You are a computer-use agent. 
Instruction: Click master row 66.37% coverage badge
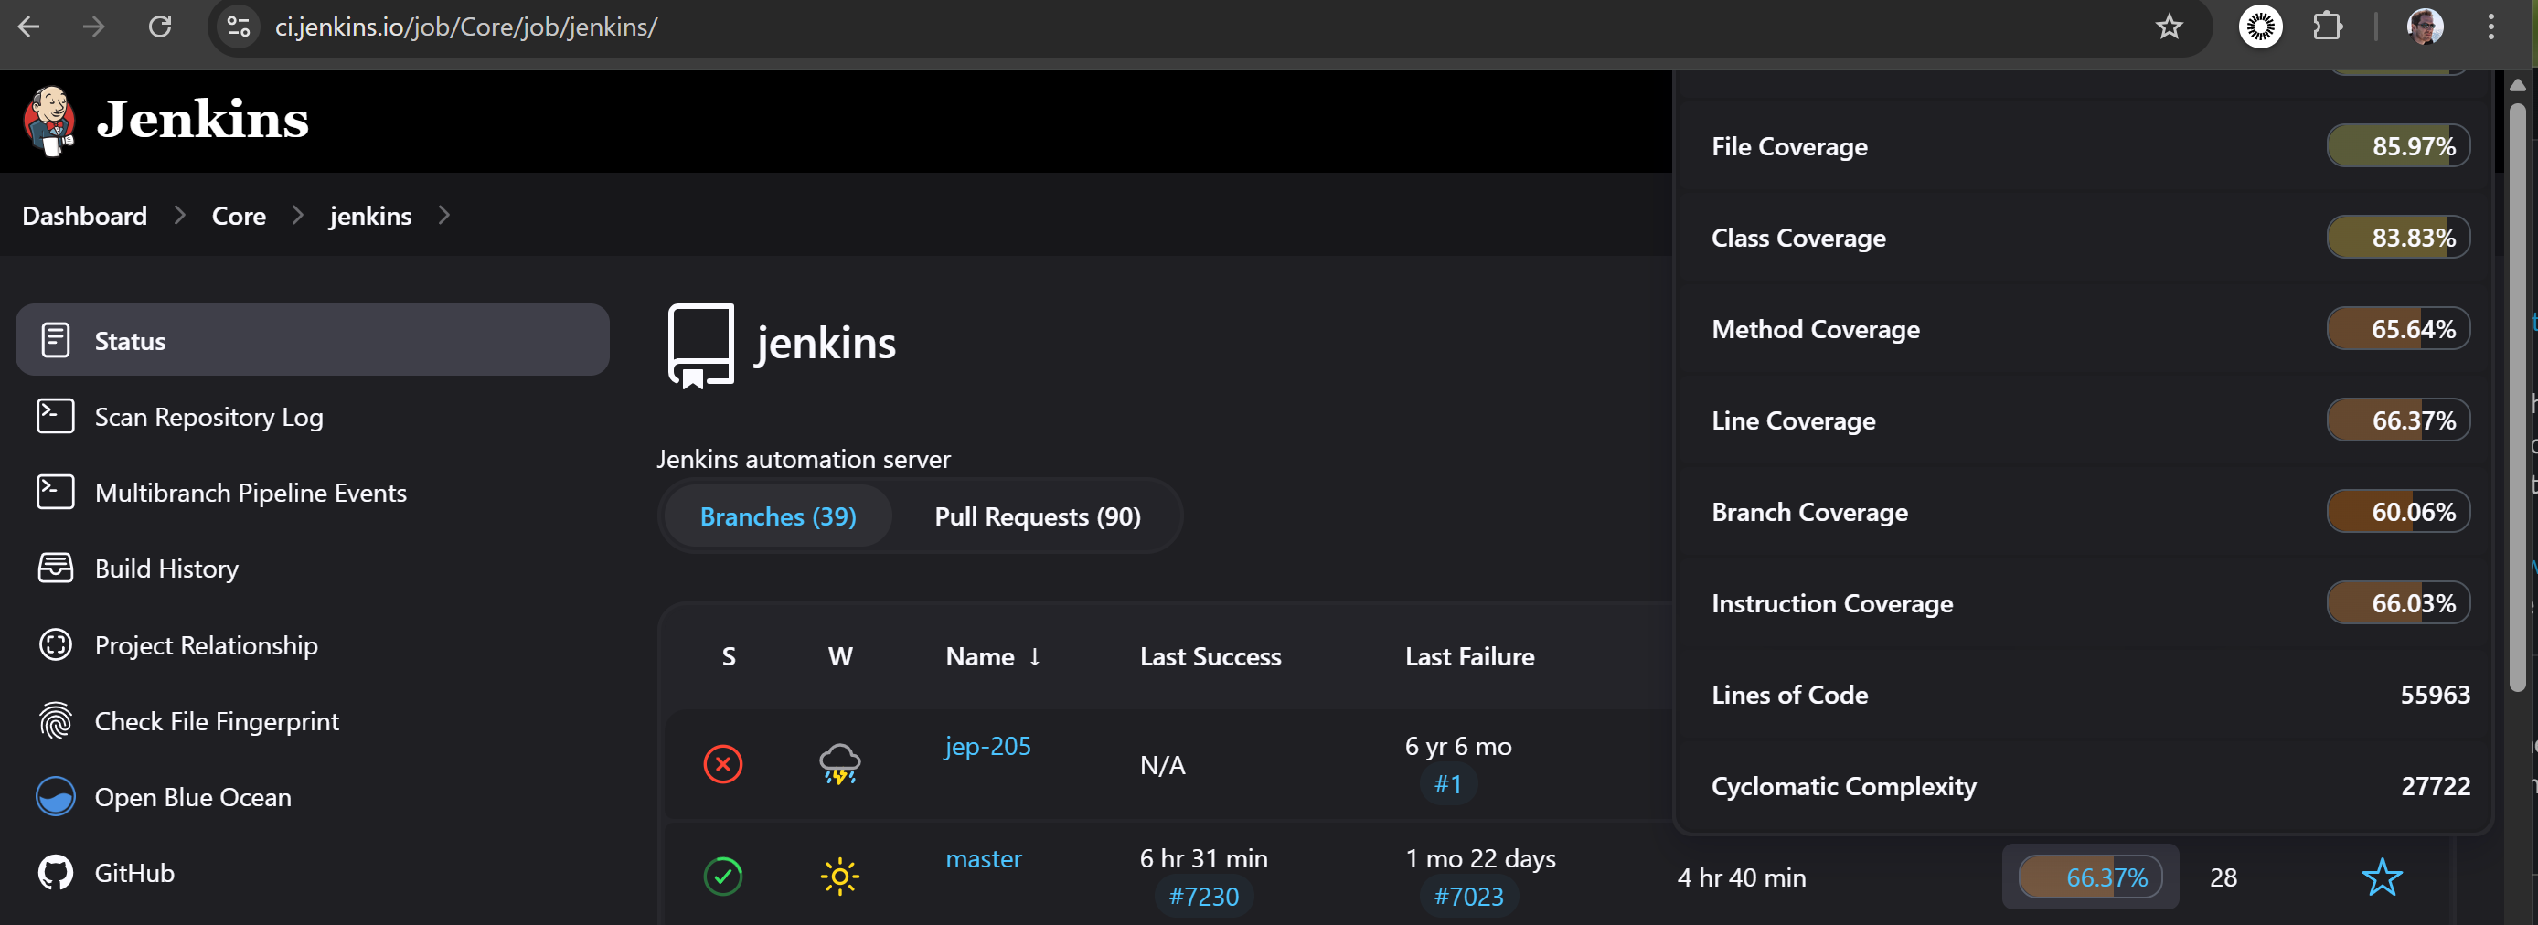2090,877
